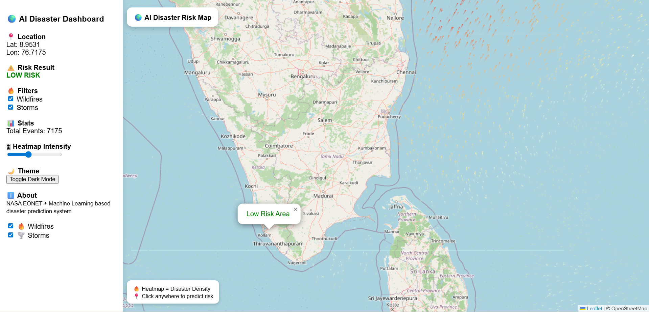Open the Leaflet attribution link
Viewport: 649px width, 312px height.
point(594,308)
